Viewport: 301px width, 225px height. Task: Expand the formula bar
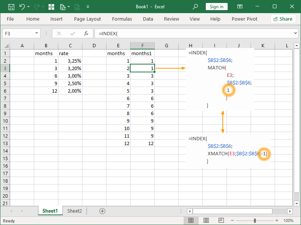click(295, 33)
